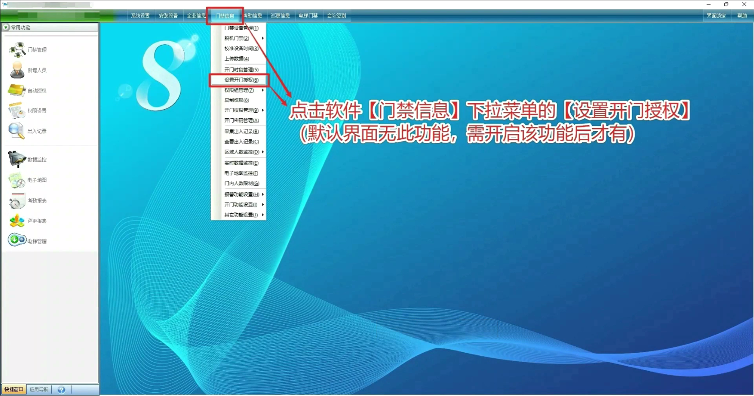
Task: Select 查看出入记录(C) menu item
Action: (x=239, y=142)
